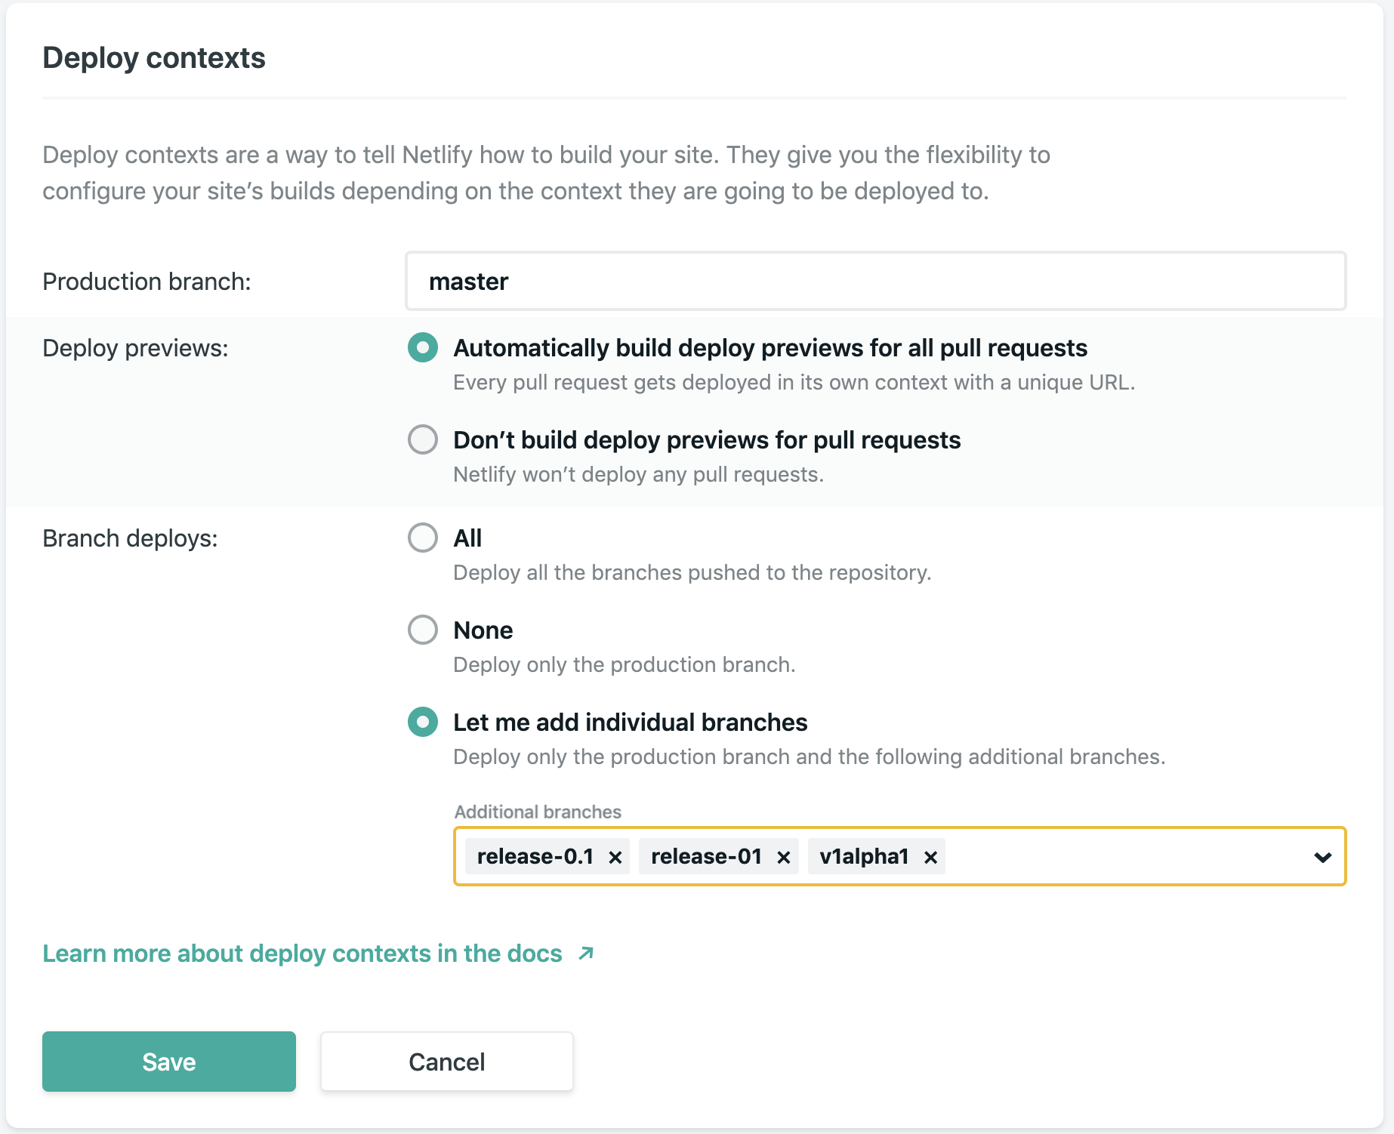Click the "master" text in production branch
Image resolution: width=1394 pixels, height=1134 pixels.
click(x=469, y=281)
